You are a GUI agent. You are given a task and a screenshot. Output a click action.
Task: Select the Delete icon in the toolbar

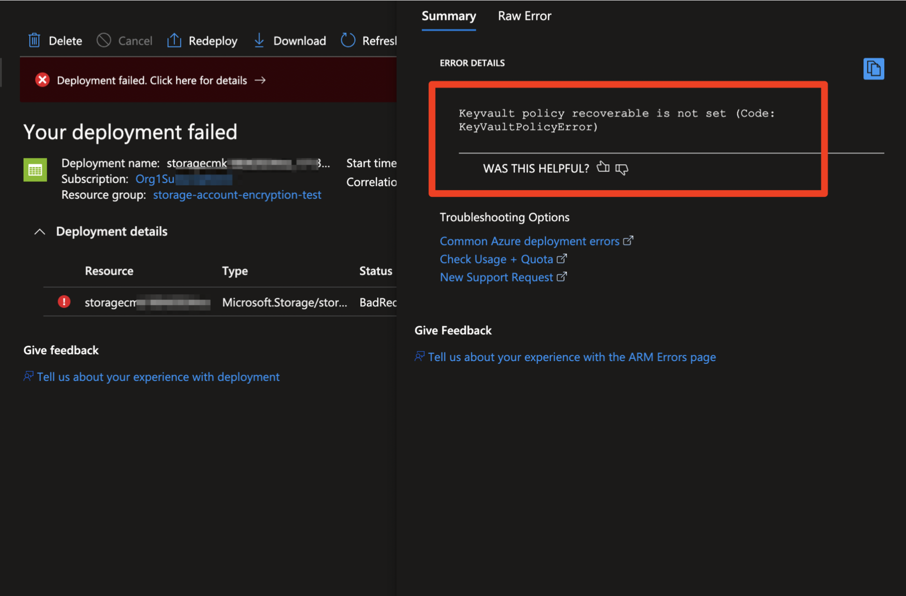point(34,40)
